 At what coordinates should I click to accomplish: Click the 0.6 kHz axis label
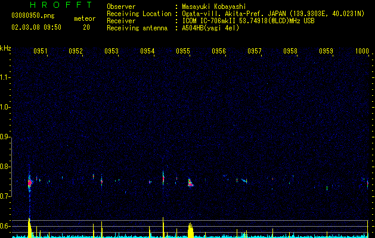5,226
